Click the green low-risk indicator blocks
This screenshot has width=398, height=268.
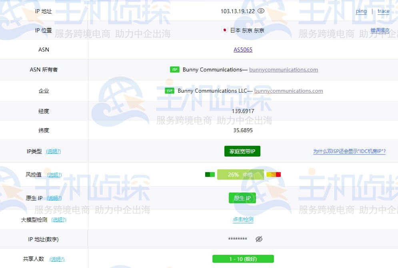(210, 175)
